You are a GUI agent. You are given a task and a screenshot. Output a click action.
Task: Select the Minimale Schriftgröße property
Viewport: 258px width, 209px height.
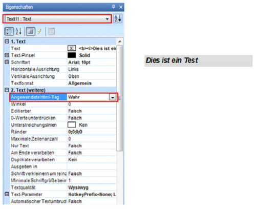(63, 180)
